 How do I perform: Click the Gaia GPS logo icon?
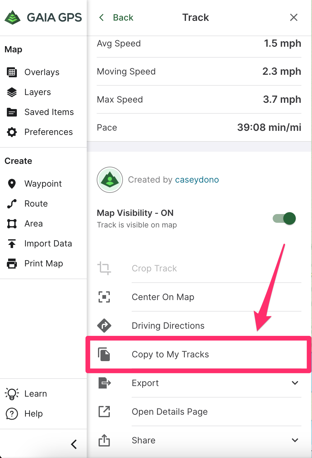click(x=12, y=17)
